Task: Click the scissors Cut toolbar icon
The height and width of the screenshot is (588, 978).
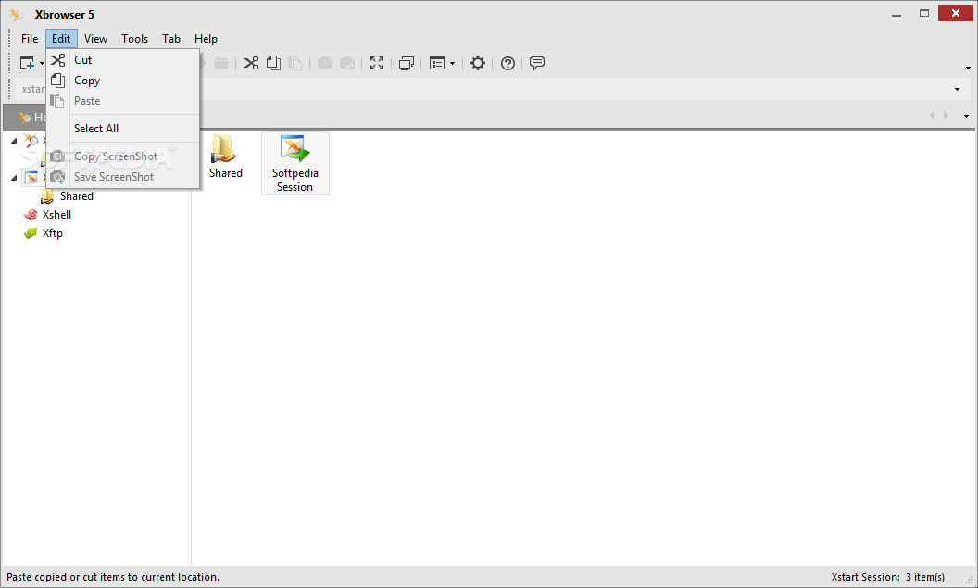Action: 251,63
